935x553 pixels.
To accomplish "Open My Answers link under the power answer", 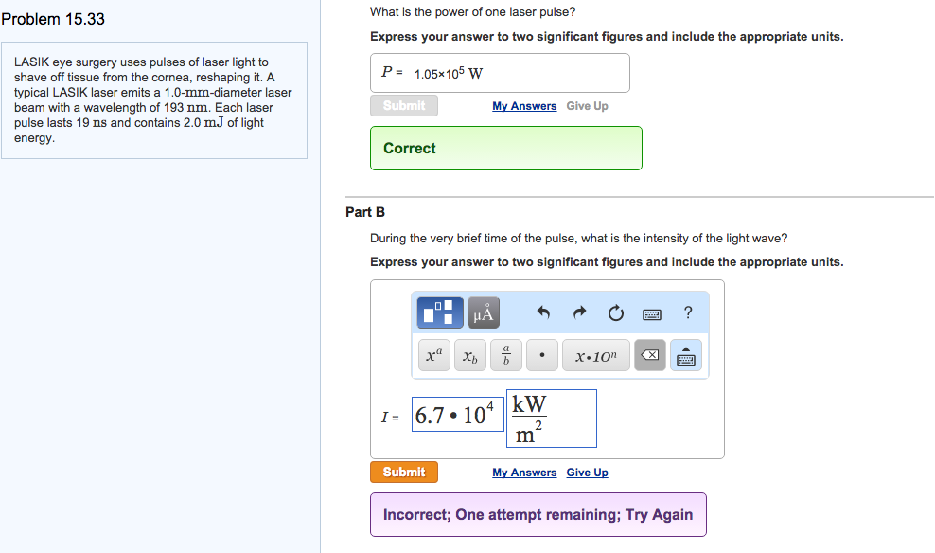I will pyautogui.click(x=524, y=106).
